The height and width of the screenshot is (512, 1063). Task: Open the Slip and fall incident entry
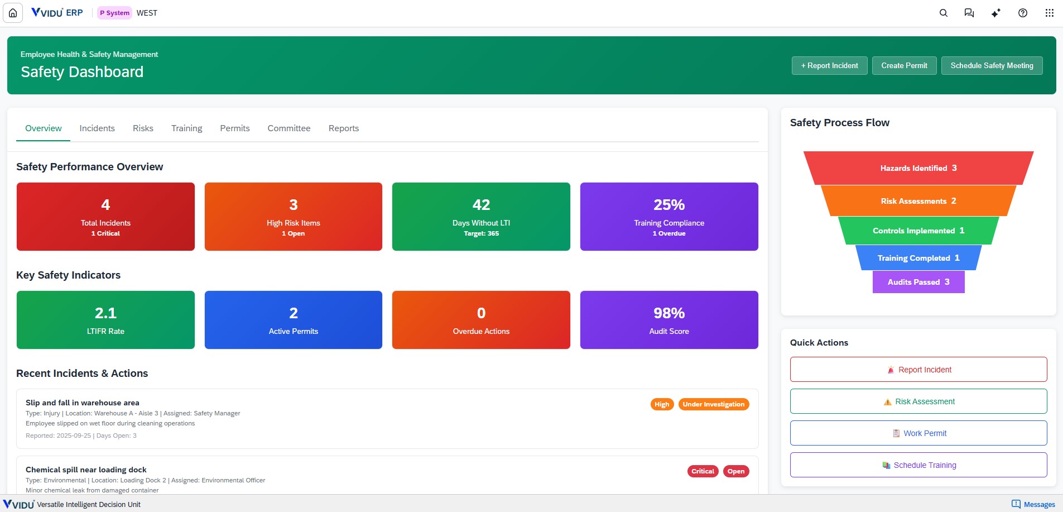[83, 403]
